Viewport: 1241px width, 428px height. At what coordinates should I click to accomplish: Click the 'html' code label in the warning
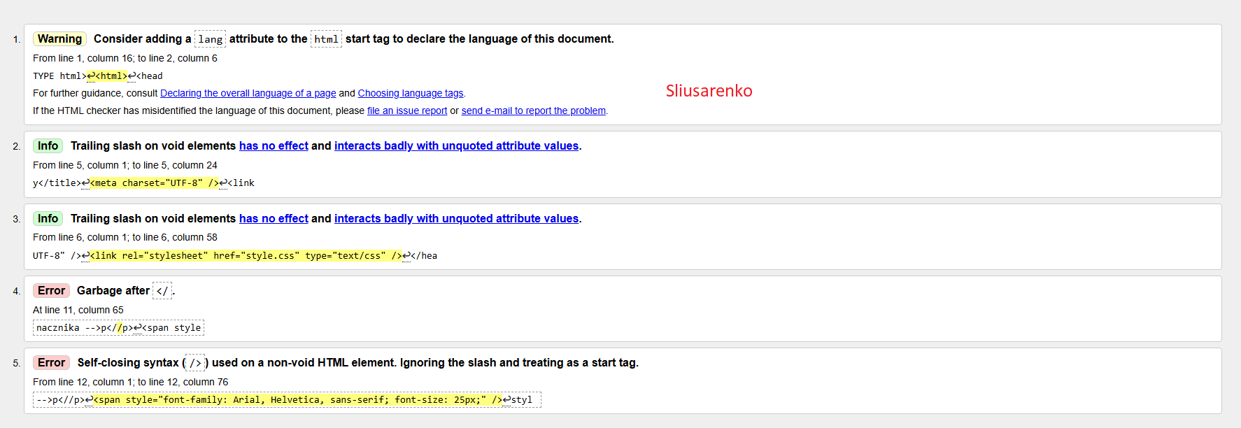click(x=326, y=39)
